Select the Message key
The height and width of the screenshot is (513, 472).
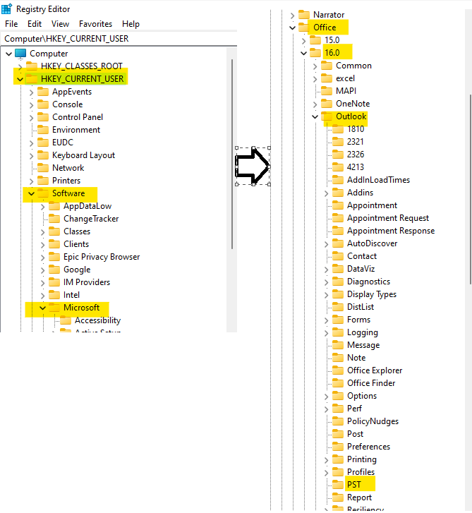pos(363,345)
